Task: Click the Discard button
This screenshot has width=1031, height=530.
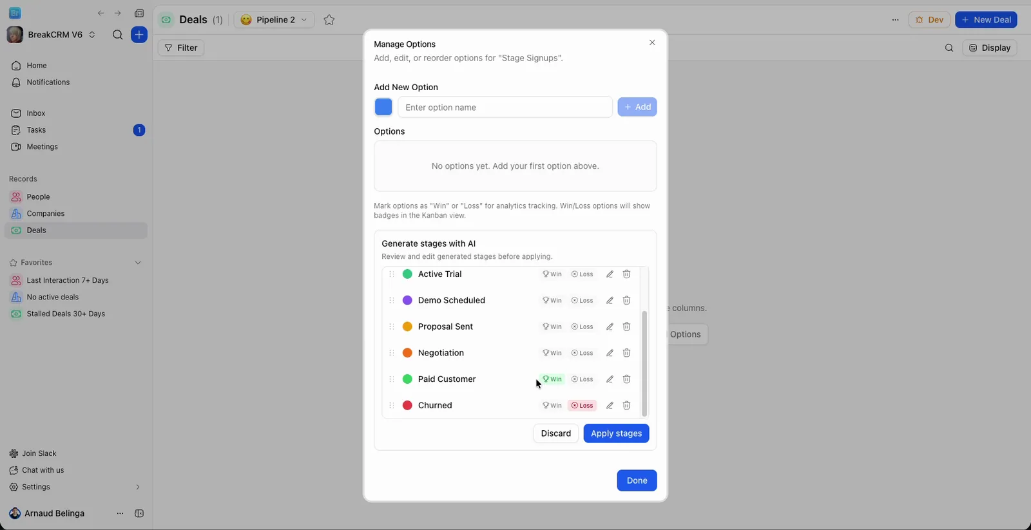Action: 556,433
